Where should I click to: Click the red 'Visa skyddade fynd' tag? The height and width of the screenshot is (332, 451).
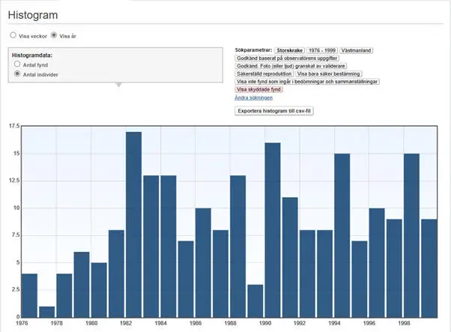tap(260, 90)
